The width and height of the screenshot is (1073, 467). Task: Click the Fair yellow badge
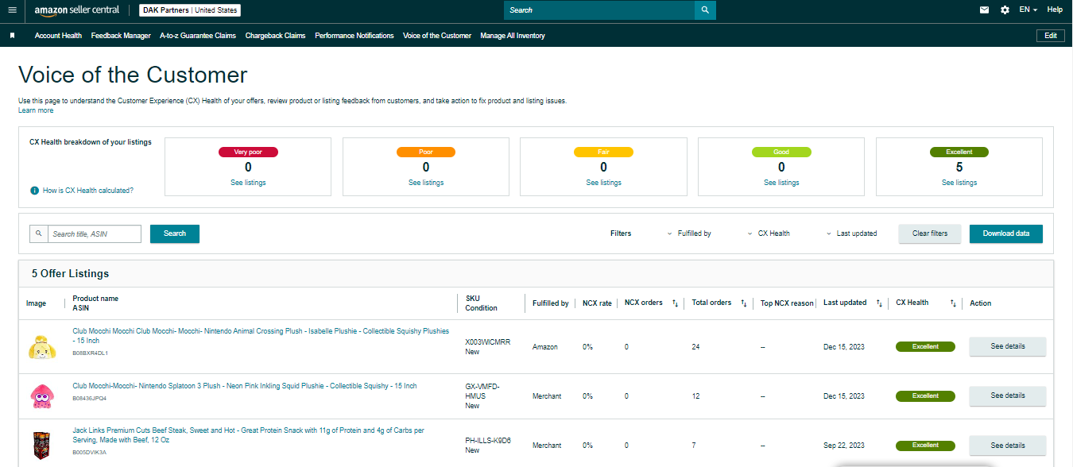tap(604, 152)
